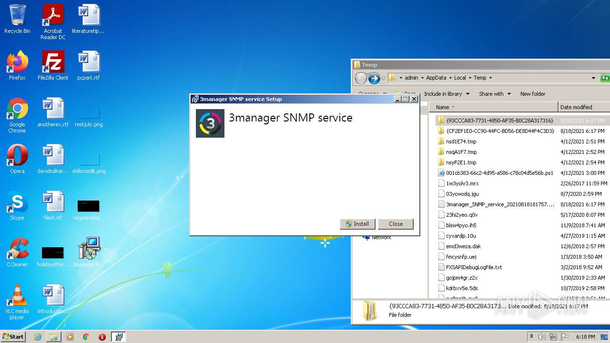This screenshot has width=610, height=343.
Task: Open Chrome from taskbar
Action: coord(86,337)
